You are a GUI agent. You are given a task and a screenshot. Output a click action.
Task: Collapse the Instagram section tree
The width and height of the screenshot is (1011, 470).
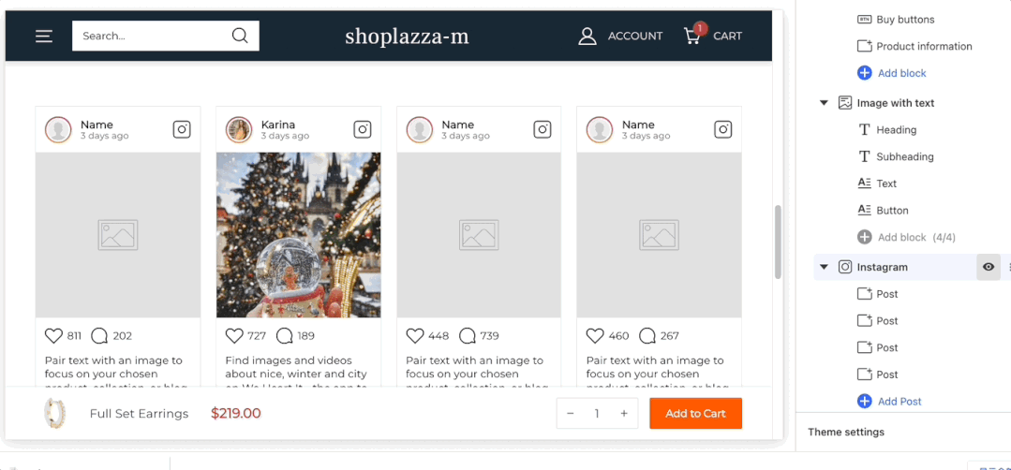point(825,267)
